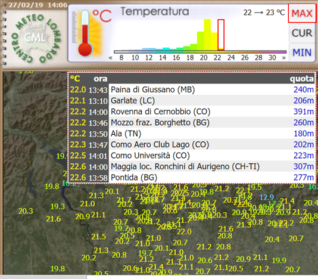
Task: Click scale label 30 on the axis
Action: (x=272, y=58)
